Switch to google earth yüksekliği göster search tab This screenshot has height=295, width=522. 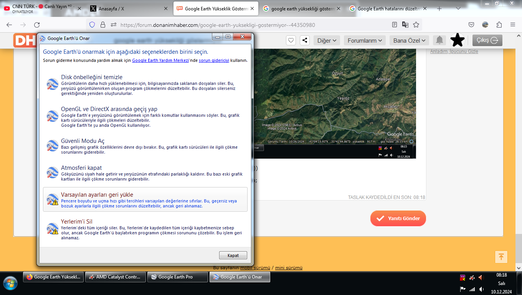coord(302,8)
